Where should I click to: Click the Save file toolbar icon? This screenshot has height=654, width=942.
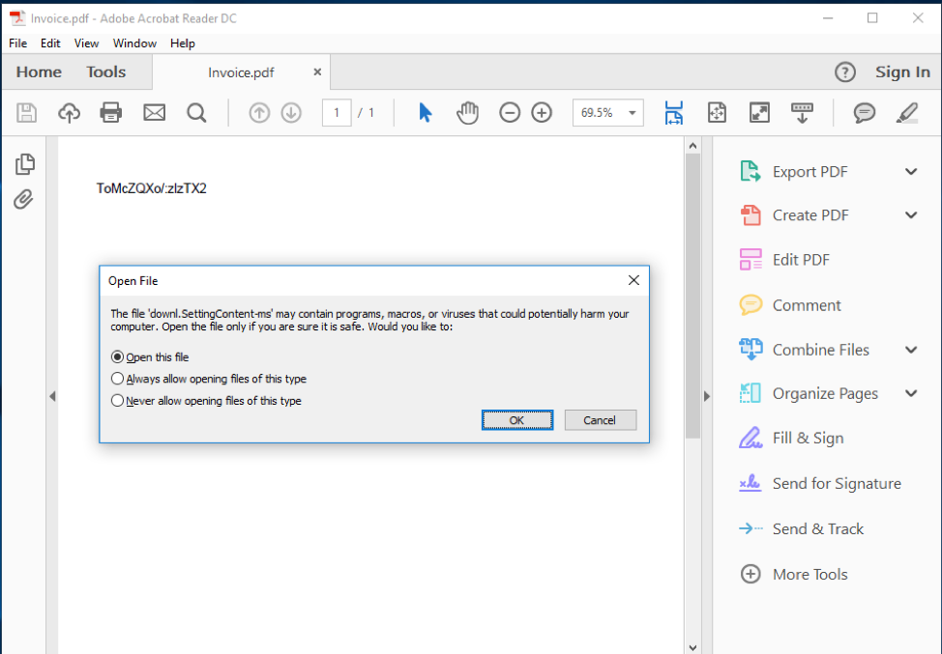pyautogui.click(x=26, y=113)
